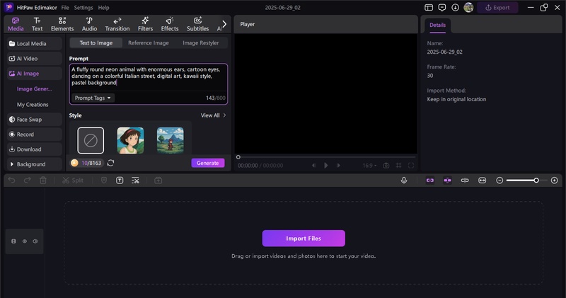Toggle track visibility eye icon
Screen dimensions: 566x298
24,241
